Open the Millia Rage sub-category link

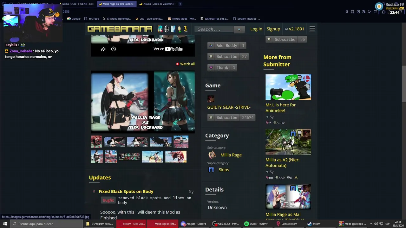click(231, 155)
